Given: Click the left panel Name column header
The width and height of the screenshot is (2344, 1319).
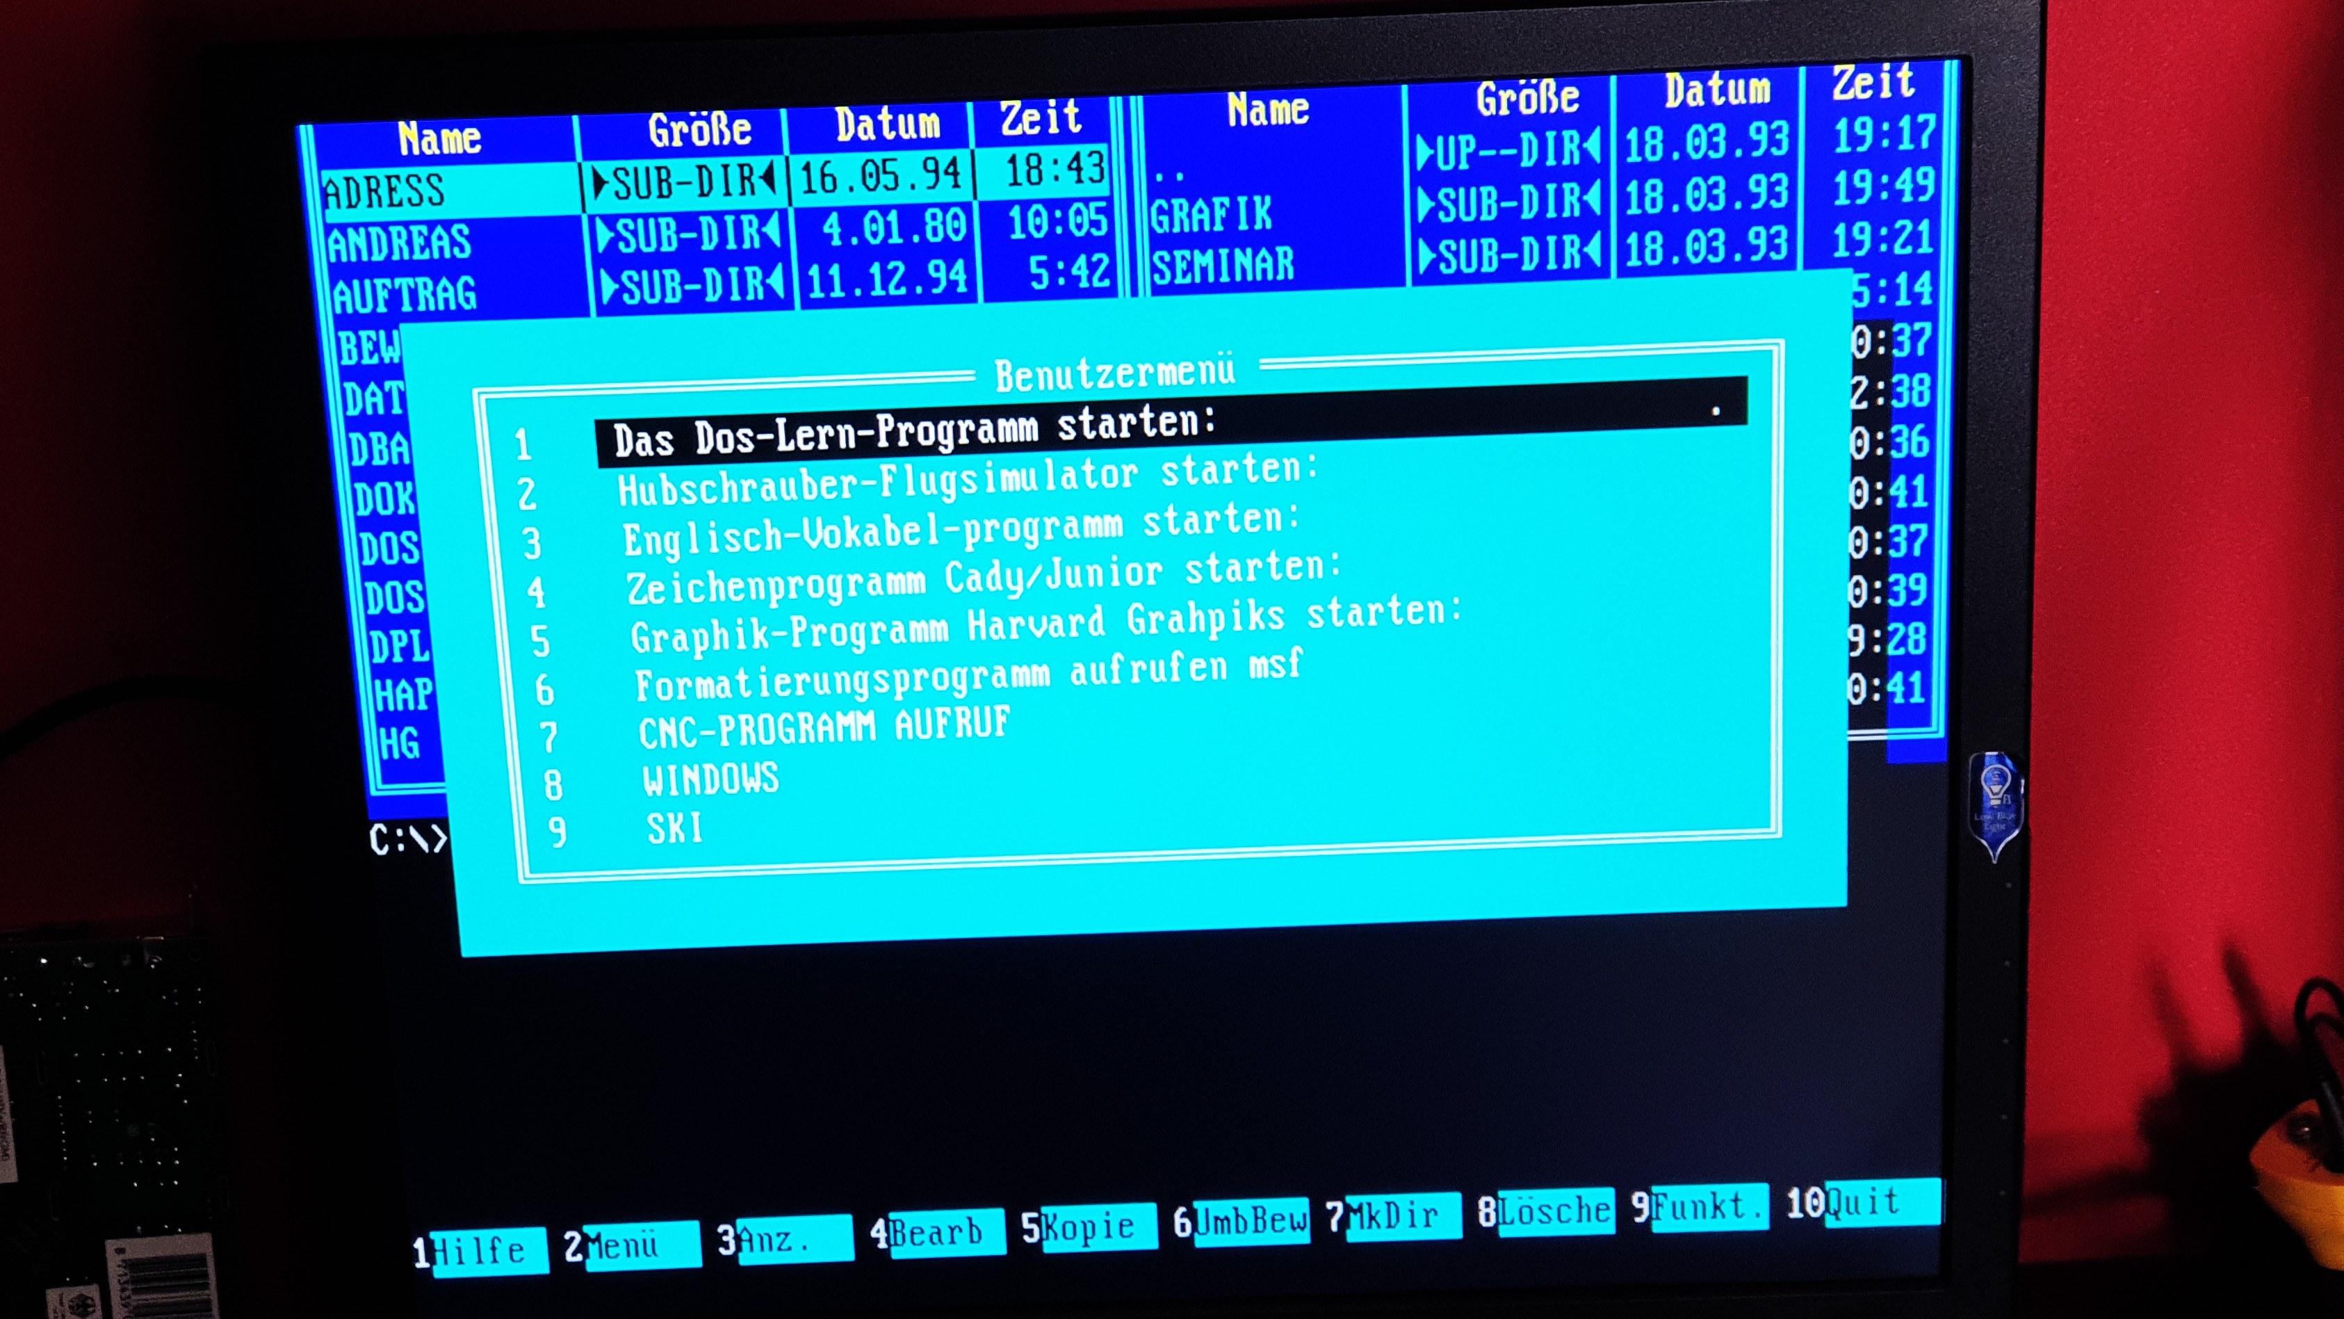Looking at the screenshot, I should pyautogui.click(x=439, y=138).
